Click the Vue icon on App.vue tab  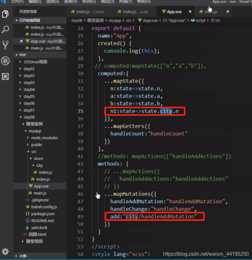coord(164,11)
